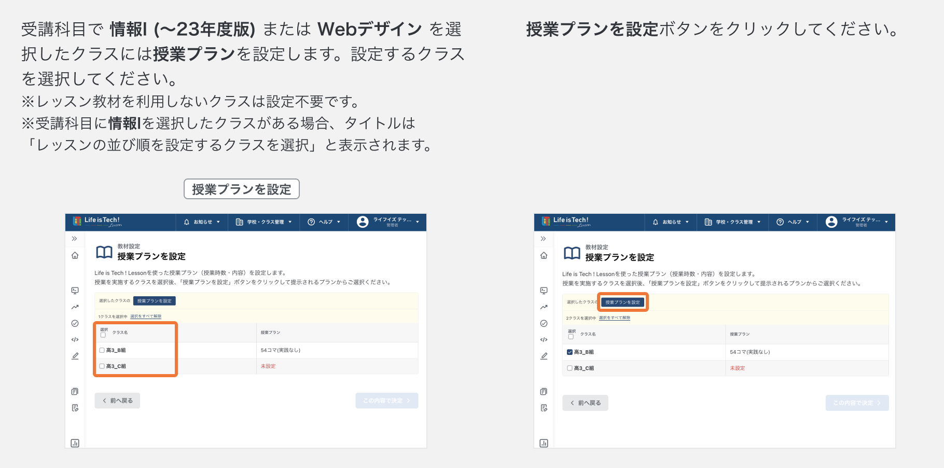Open progress trend icon in right screenshot sidebar
The image size is (944, 468).
coord(544,307)
